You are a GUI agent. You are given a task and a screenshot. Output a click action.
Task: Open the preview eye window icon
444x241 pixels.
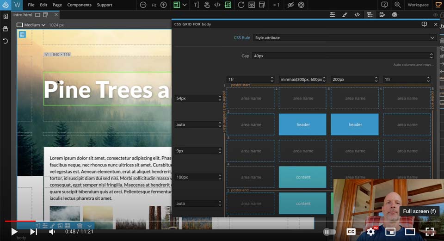252,5
